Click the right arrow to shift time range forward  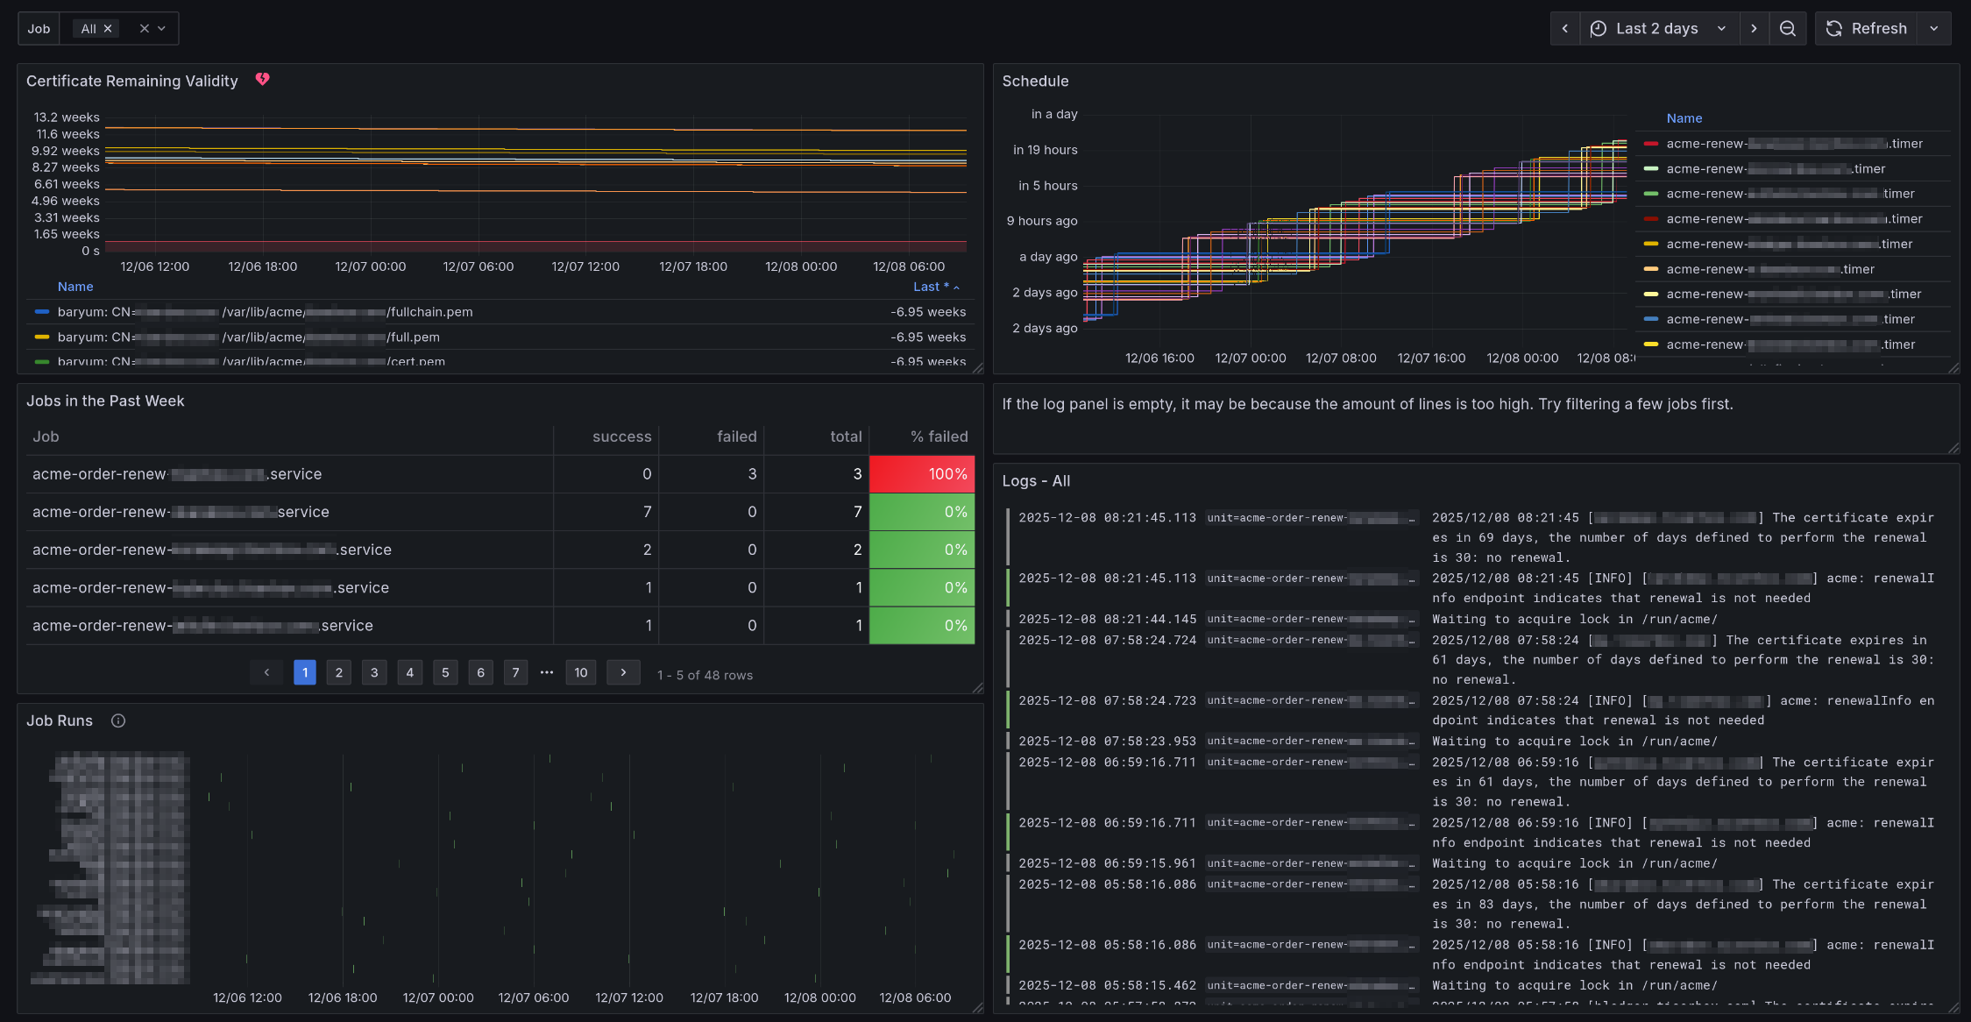[1755, 28]
